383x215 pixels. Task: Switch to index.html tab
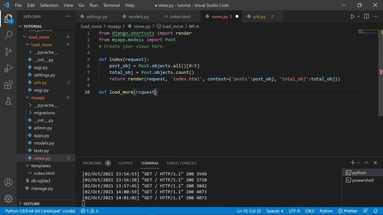[x=180, y=17]
